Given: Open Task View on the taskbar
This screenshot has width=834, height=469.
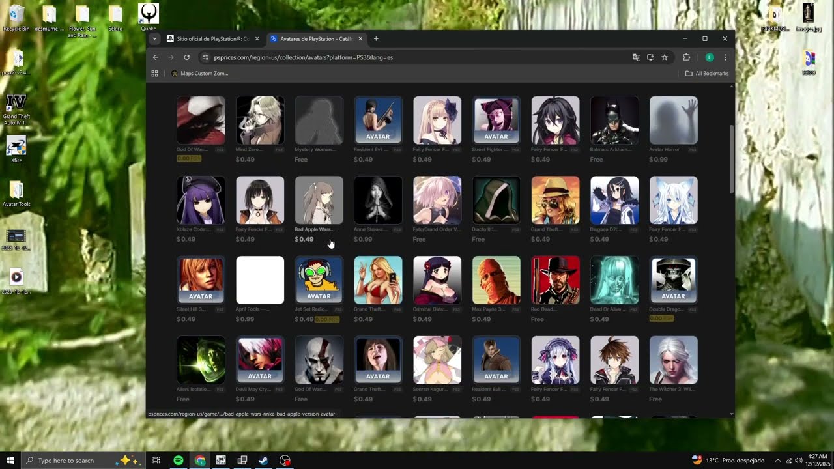Looking at the screenshot, I should point(156,461).
